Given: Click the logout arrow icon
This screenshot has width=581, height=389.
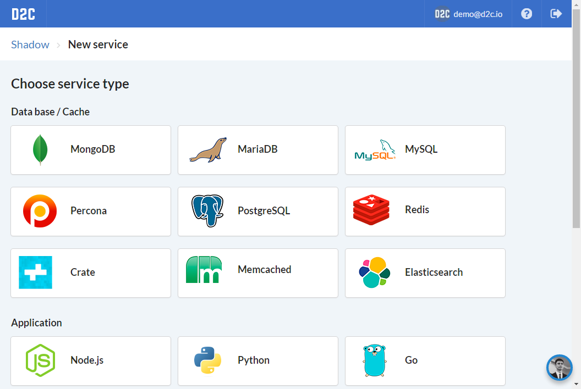Looking at the screenshot, I should 556,14.
